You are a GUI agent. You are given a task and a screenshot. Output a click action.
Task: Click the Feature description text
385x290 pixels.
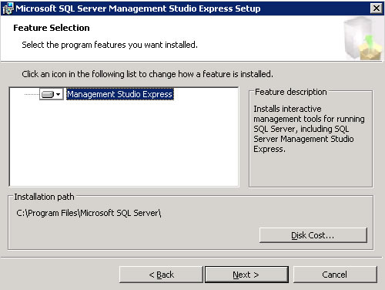coord(309,129)
